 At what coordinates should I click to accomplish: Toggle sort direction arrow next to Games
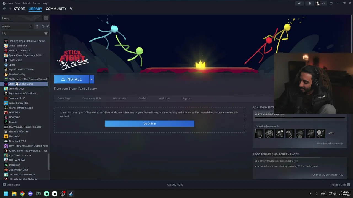click(x=37, y=26)
